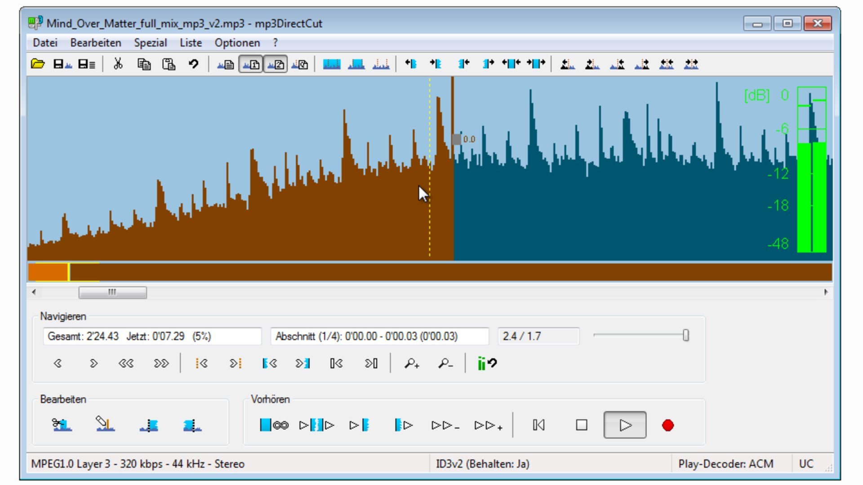
Task: Click the volume slider handle
Action: coord(685,335)
